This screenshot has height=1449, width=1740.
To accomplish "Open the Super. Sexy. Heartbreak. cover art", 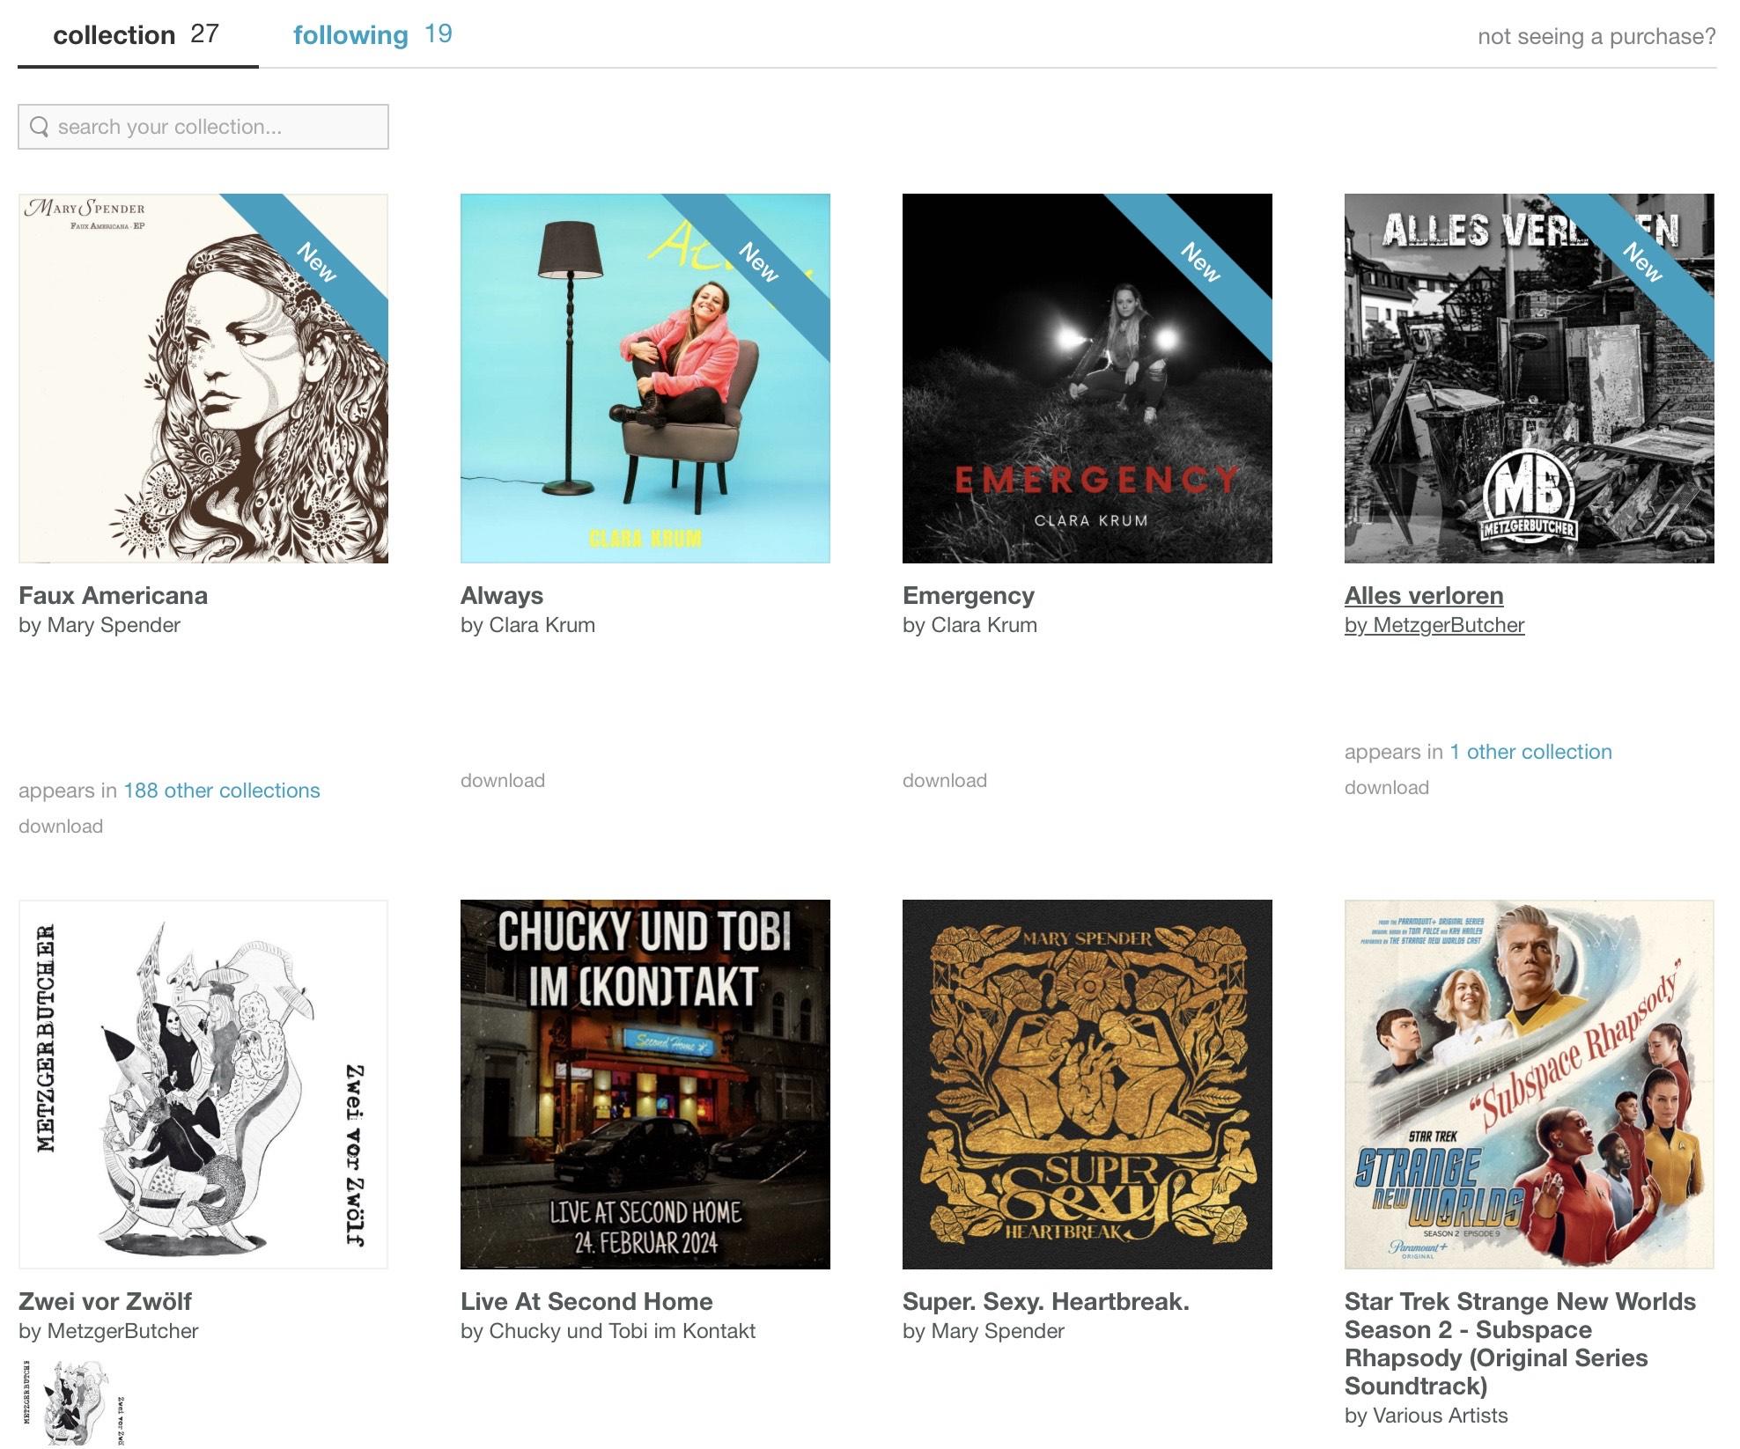I will pos(1087,1085).
